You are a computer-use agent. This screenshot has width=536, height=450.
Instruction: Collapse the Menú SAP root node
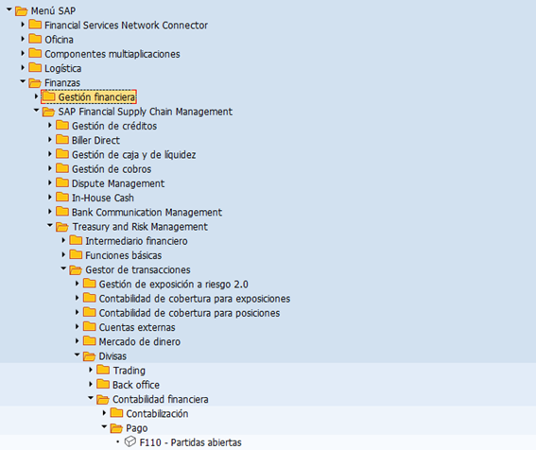click(x=9, y=9)
